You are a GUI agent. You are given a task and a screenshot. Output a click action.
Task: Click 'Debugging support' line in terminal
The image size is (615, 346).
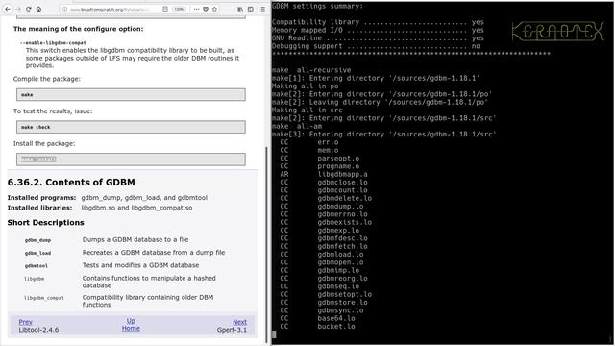(x=376, y=46)
